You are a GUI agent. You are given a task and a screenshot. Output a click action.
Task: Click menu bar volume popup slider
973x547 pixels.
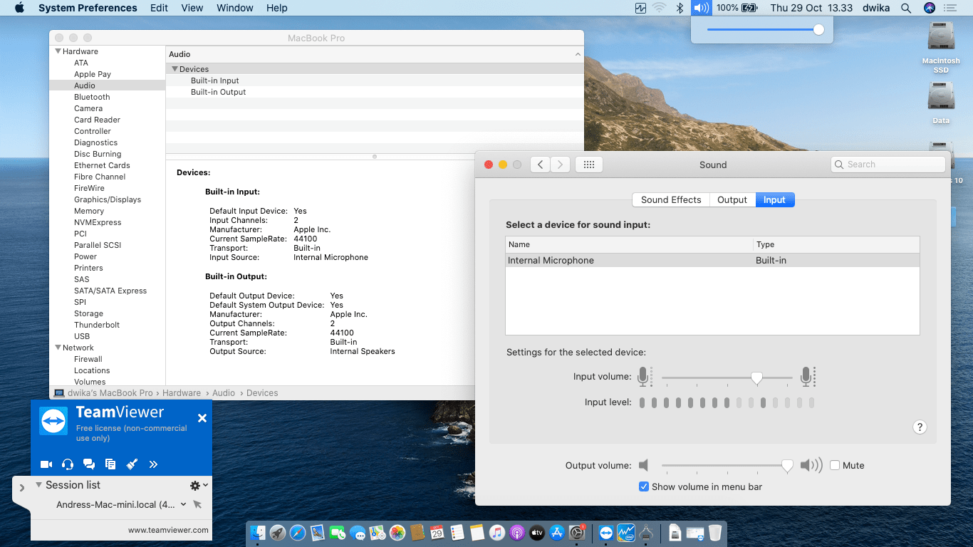[766, 30]
